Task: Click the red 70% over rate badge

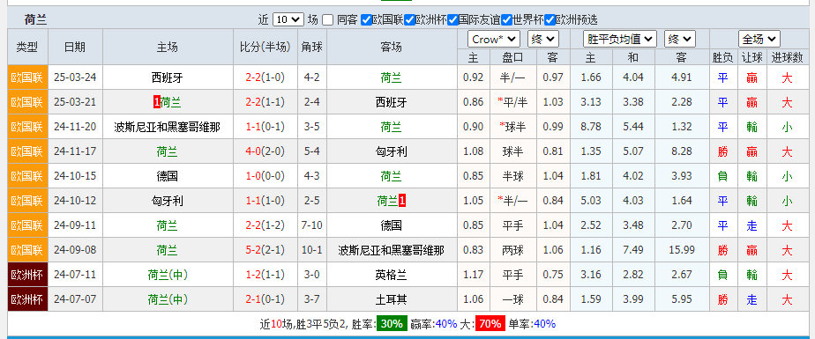Action: pyautogui.click(x=490, y=324)
